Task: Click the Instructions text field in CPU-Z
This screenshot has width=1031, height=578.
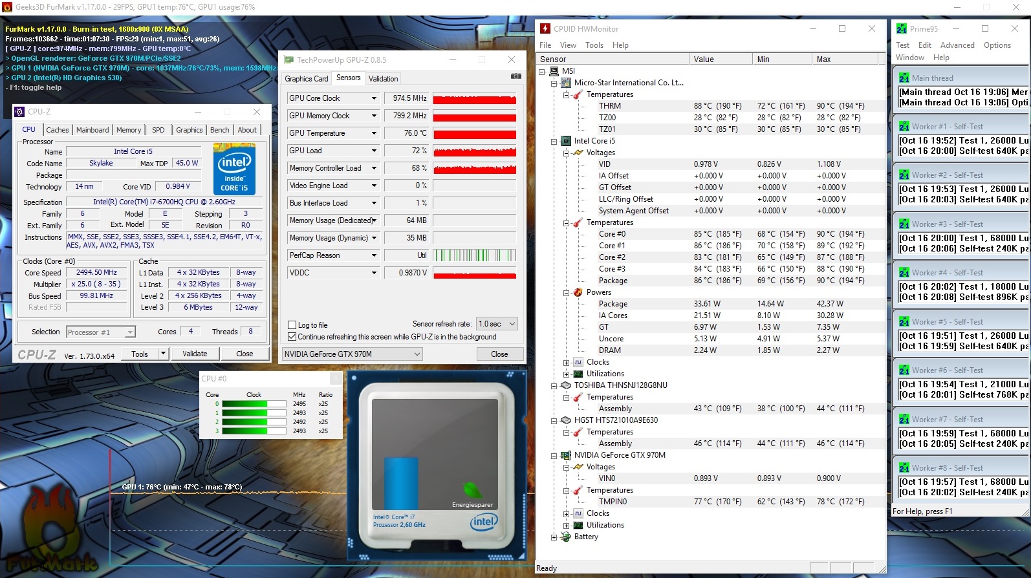Action: pyautogui.click(x=164, y=241)
